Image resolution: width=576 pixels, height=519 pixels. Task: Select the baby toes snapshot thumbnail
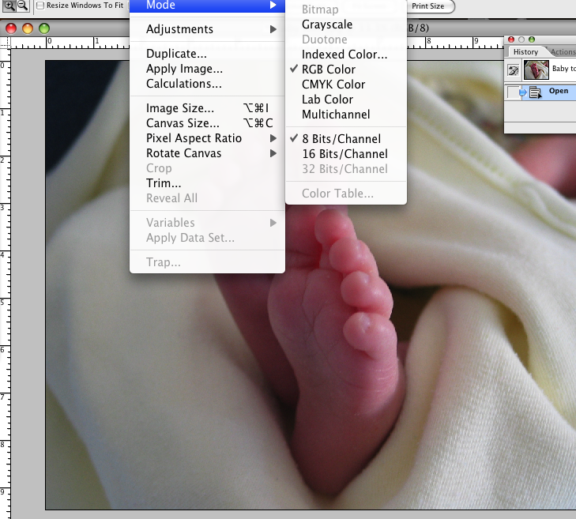point(536,70)
